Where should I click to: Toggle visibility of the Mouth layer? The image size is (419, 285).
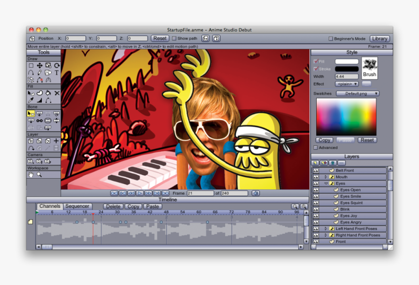click(x=316, y=177)
